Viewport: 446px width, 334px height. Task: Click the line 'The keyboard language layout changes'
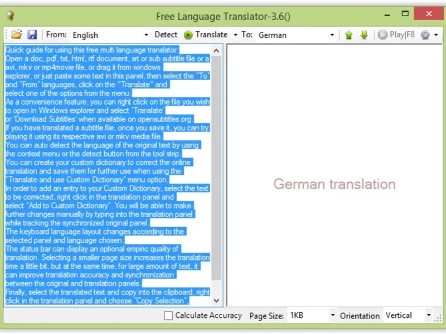[95, 232]
